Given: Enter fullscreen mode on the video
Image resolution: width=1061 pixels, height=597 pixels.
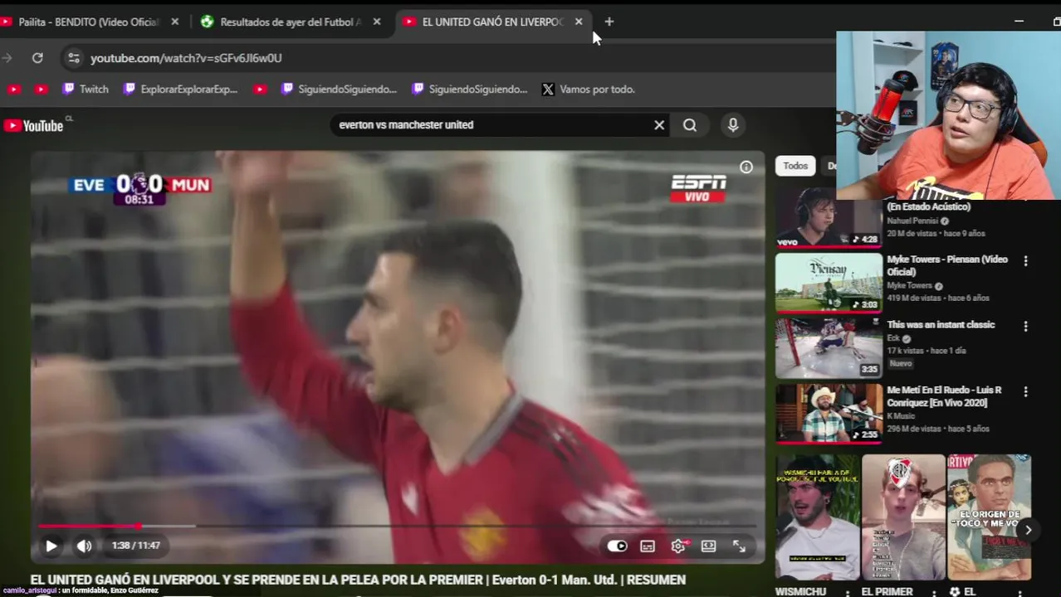Looking at the screenshot, I should tap(739, 546).
